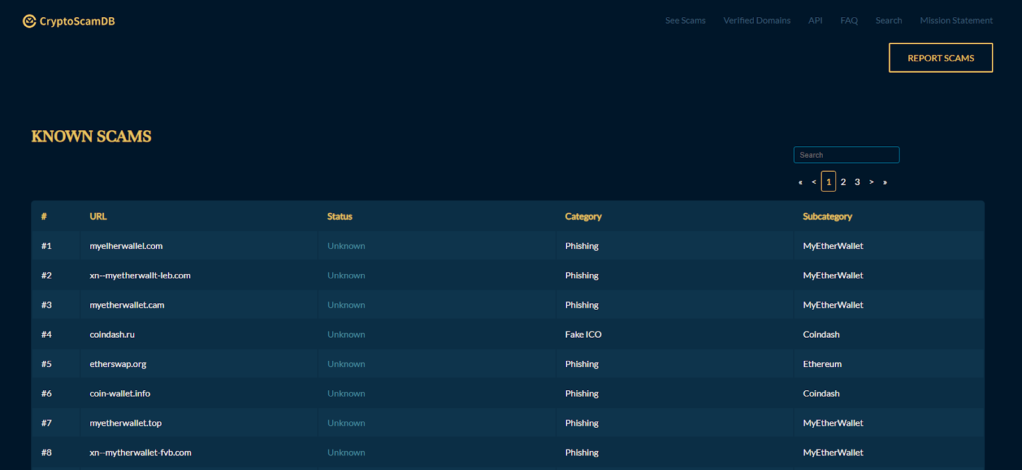The height and width of the screenshot is (470, 1022).
Task: View the Mission Statement page
Action: coord(956,20)
